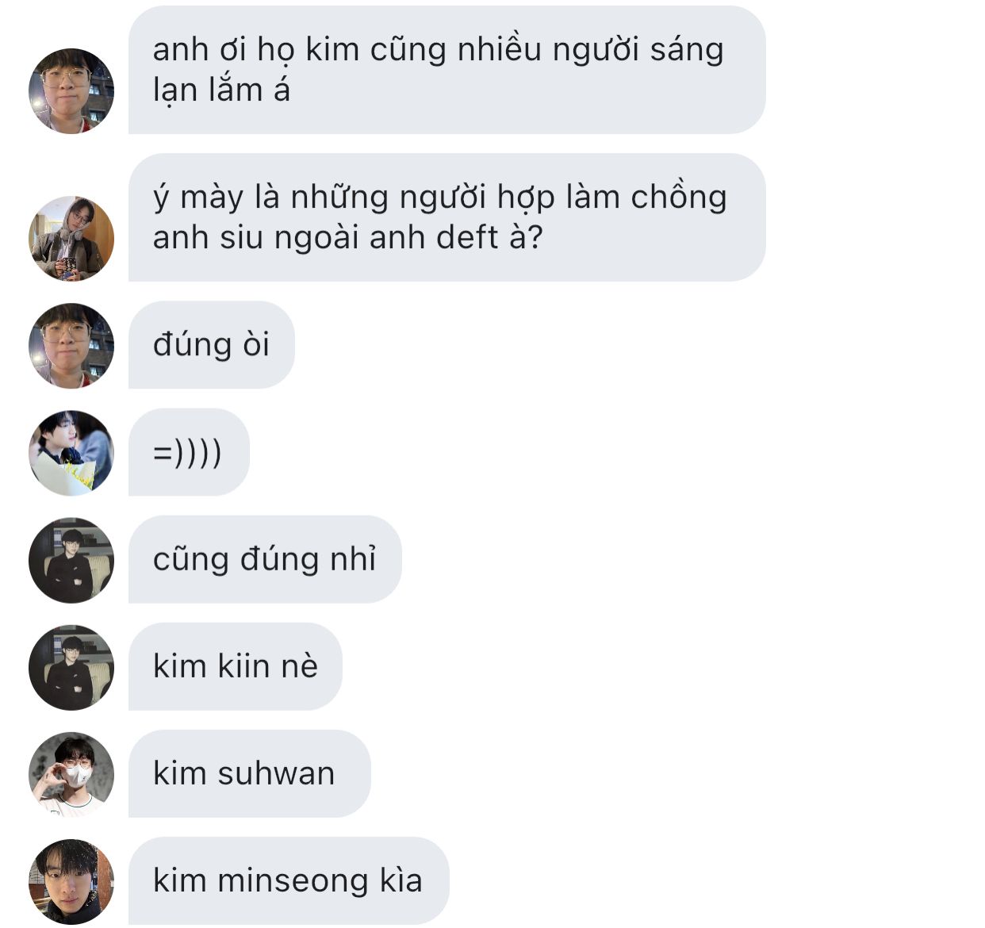Click the 'kim minseong kìa' message bubble
This screenshot has width=985, height=928.
tap(289, 880)
